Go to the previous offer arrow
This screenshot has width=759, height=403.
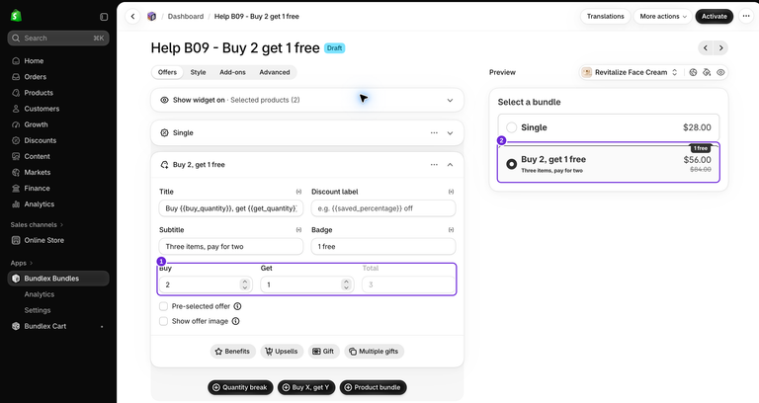[706, 47]
